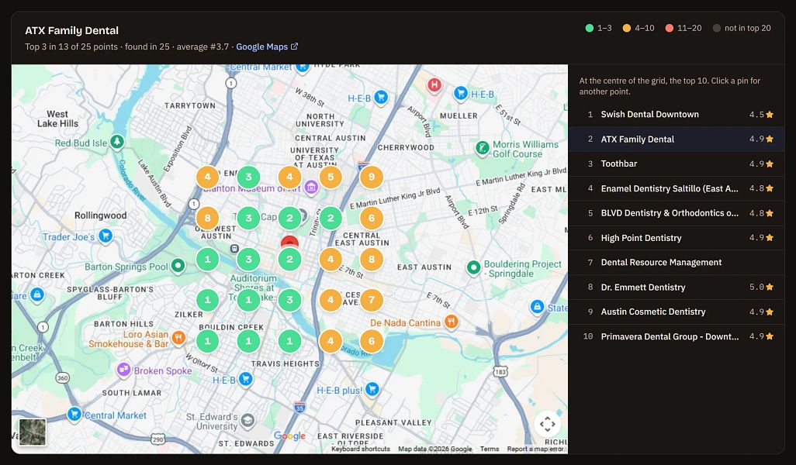Switch to satellite view thumbnail
Viewport: 796px width, 465px height.
[33, 432]
